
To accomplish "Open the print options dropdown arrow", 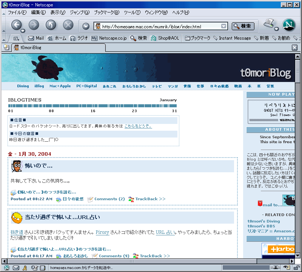I will coord(276,29).
